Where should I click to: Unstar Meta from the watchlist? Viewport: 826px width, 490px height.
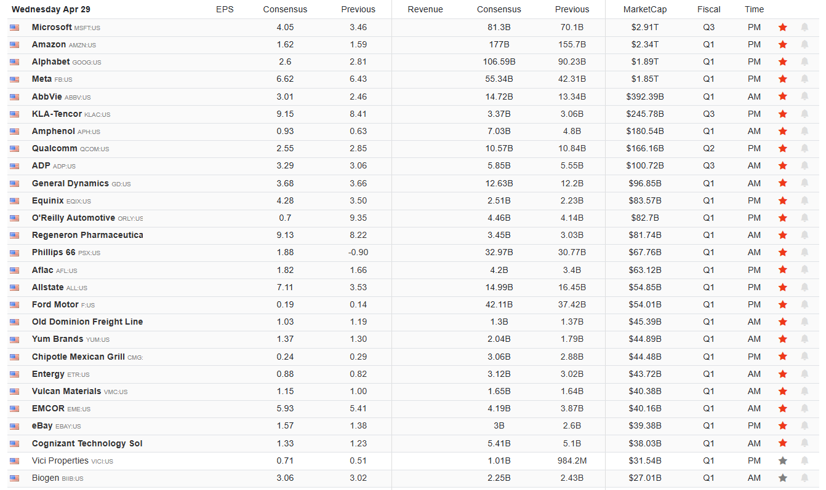tap(783, 79)
